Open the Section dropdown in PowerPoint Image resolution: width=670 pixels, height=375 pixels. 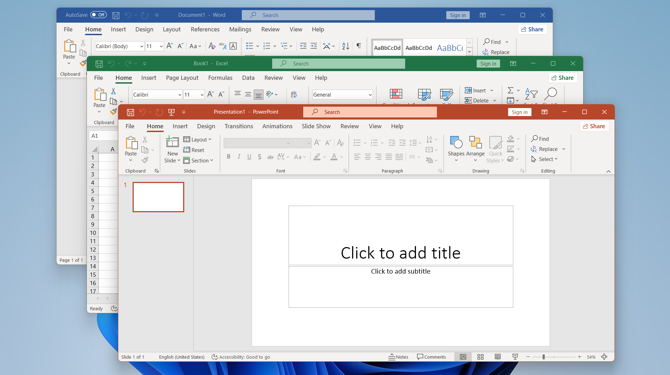click(198, 160)
